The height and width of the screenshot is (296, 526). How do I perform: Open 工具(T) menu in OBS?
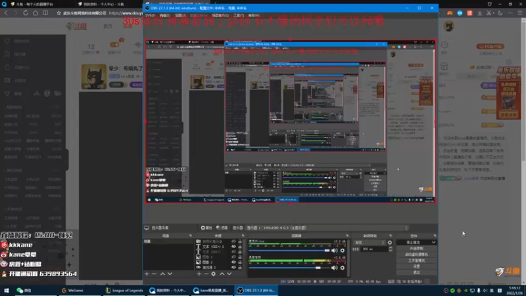pyautogui.click(x=239, y=15)
